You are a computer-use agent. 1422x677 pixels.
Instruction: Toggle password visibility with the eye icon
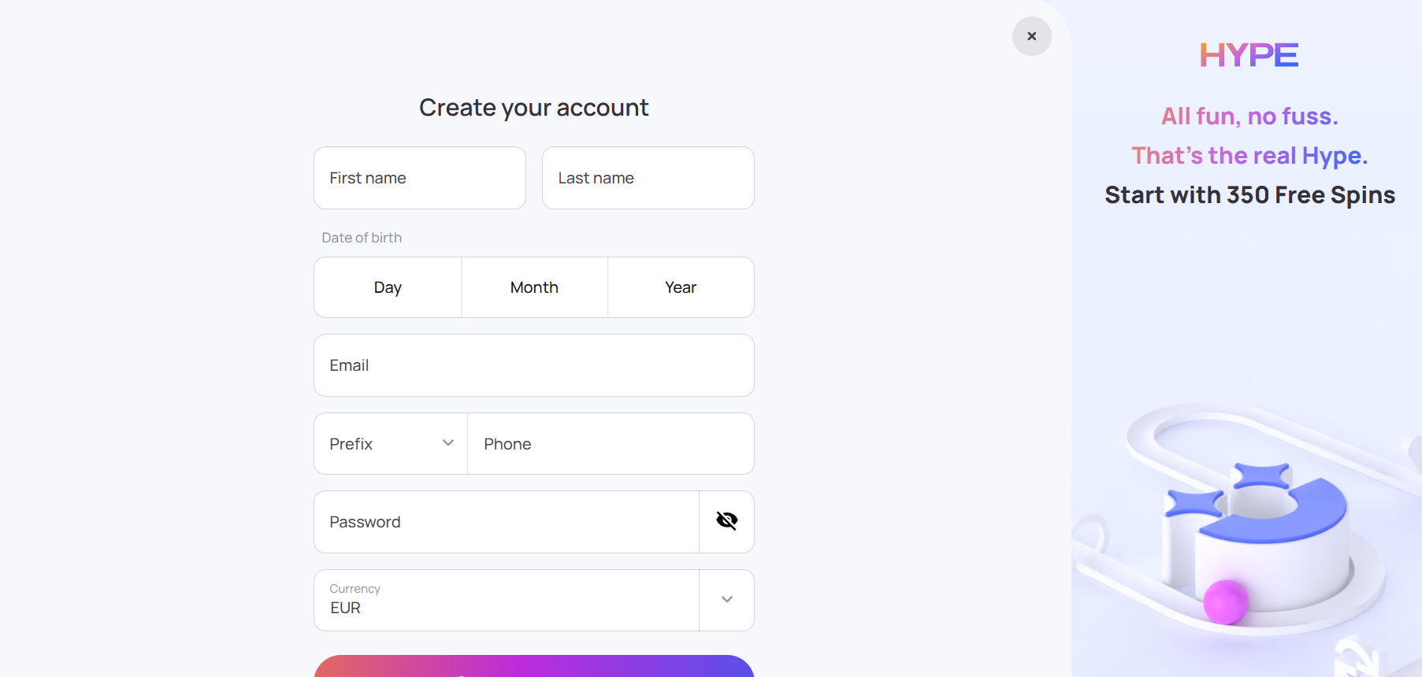pos(726,521)
